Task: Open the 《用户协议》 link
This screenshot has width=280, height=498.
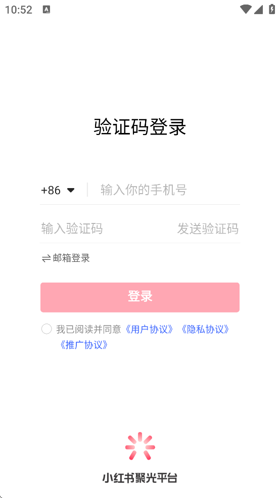Action: (x=149, y=329)
